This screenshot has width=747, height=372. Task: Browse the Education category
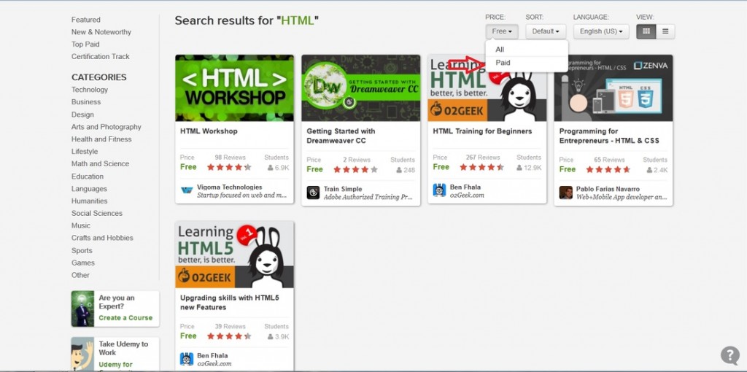point(88,177)
